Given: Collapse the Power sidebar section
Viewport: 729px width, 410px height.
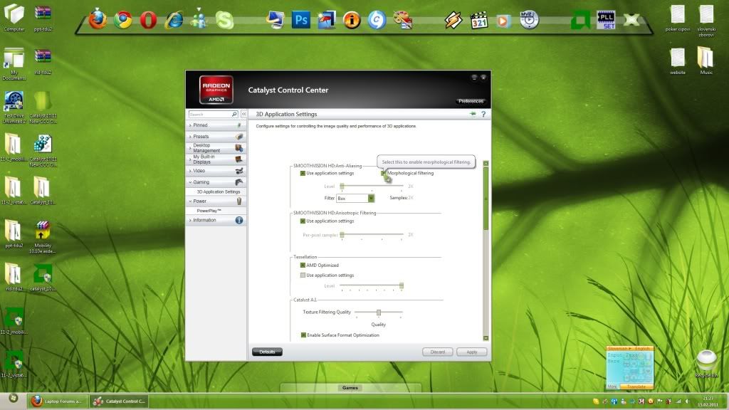Looking at the screenshot, I should click(216, 201).
